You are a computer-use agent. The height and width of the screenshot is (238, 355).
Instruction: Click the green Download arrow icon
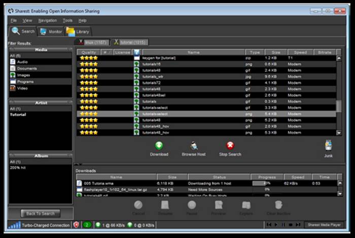(159, 145)
